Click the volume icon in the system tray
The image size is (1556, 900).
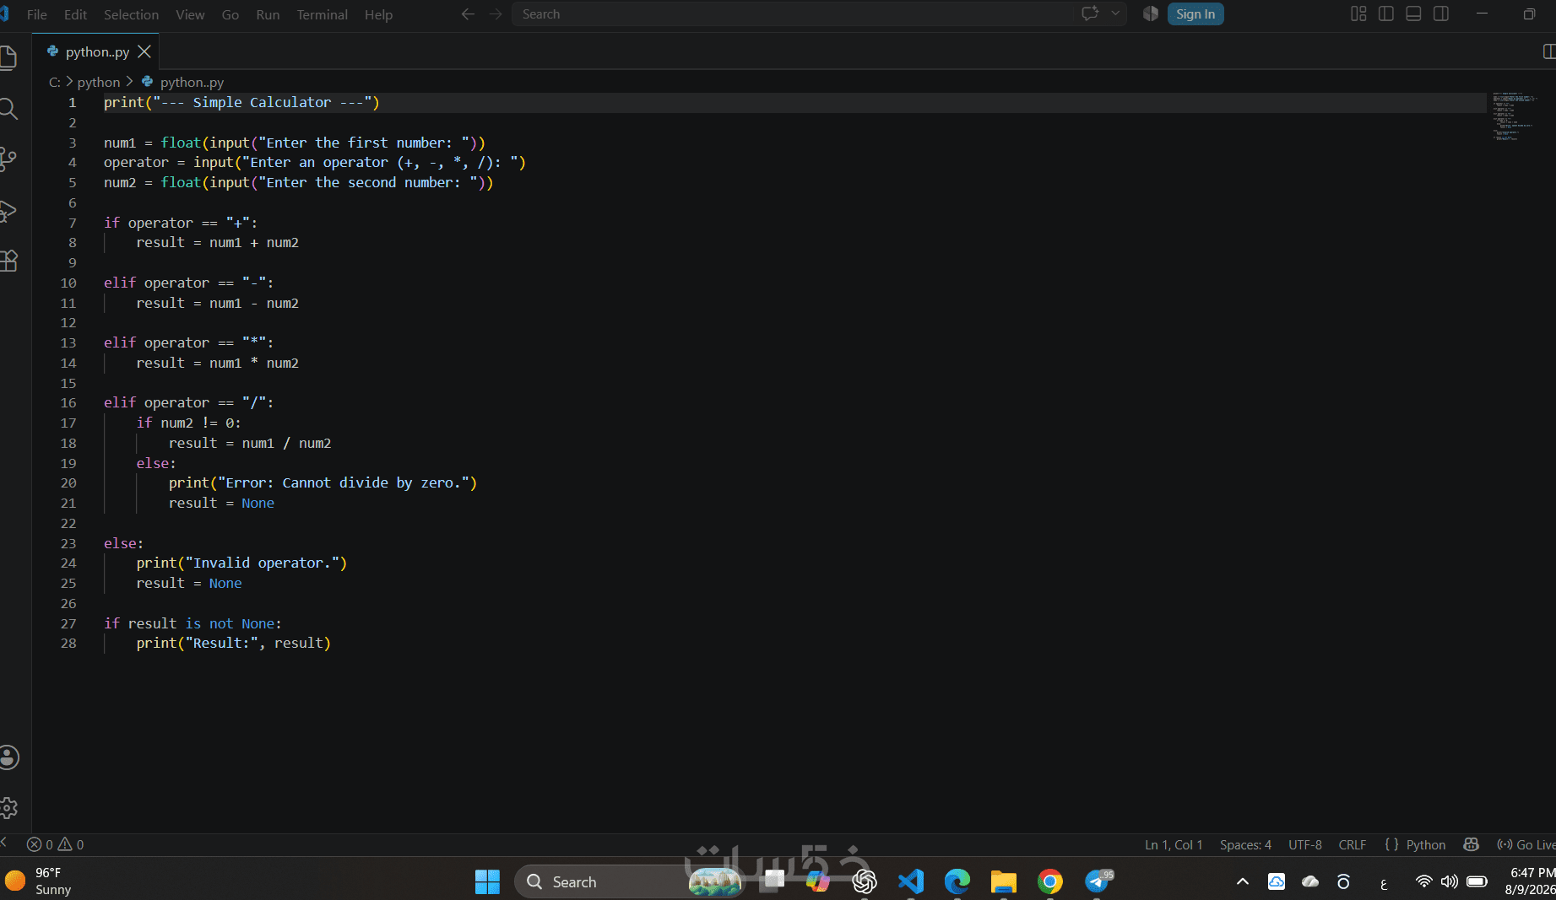point(1450,881)
